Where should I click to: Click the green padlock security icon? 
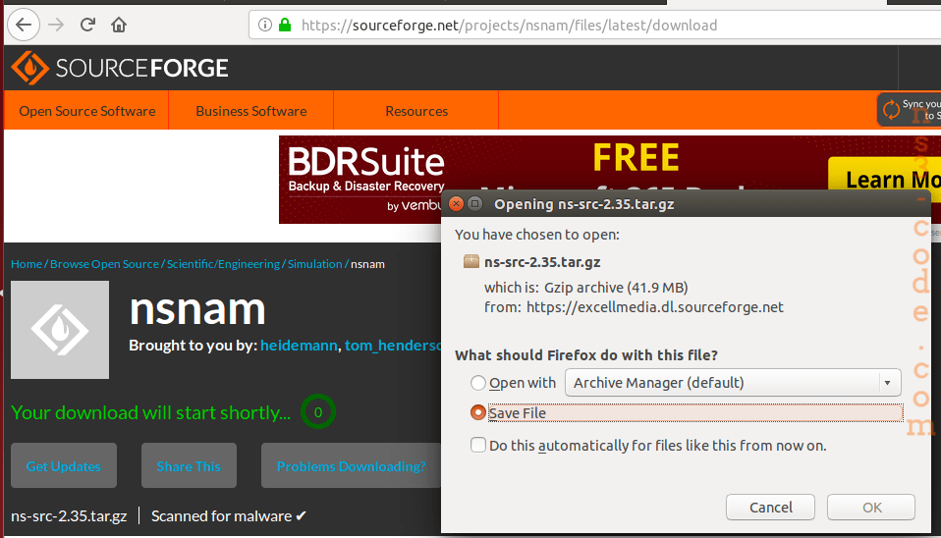tap(285, 25)
